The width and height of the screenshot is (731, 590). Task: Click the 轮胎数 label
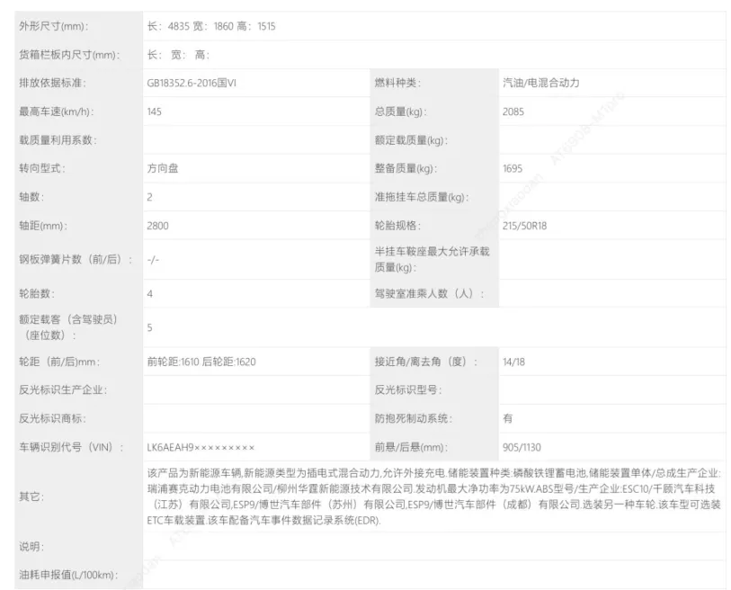pyautogui.click(x=37, y=293)
